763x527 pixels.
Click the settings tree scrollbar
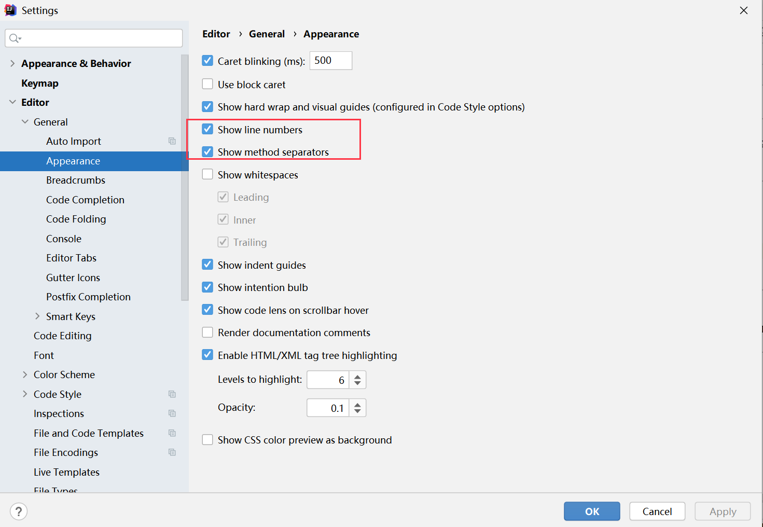click(185, 177)
